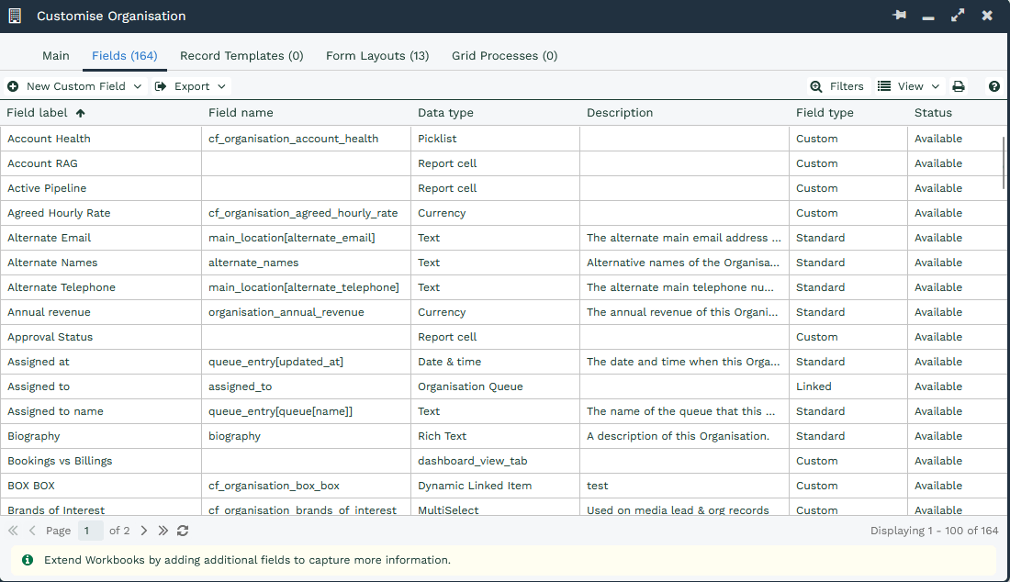Open the Form Layouts (13) tab
The width and height of the screenshot is (1010, 582).
click(377, 56)
